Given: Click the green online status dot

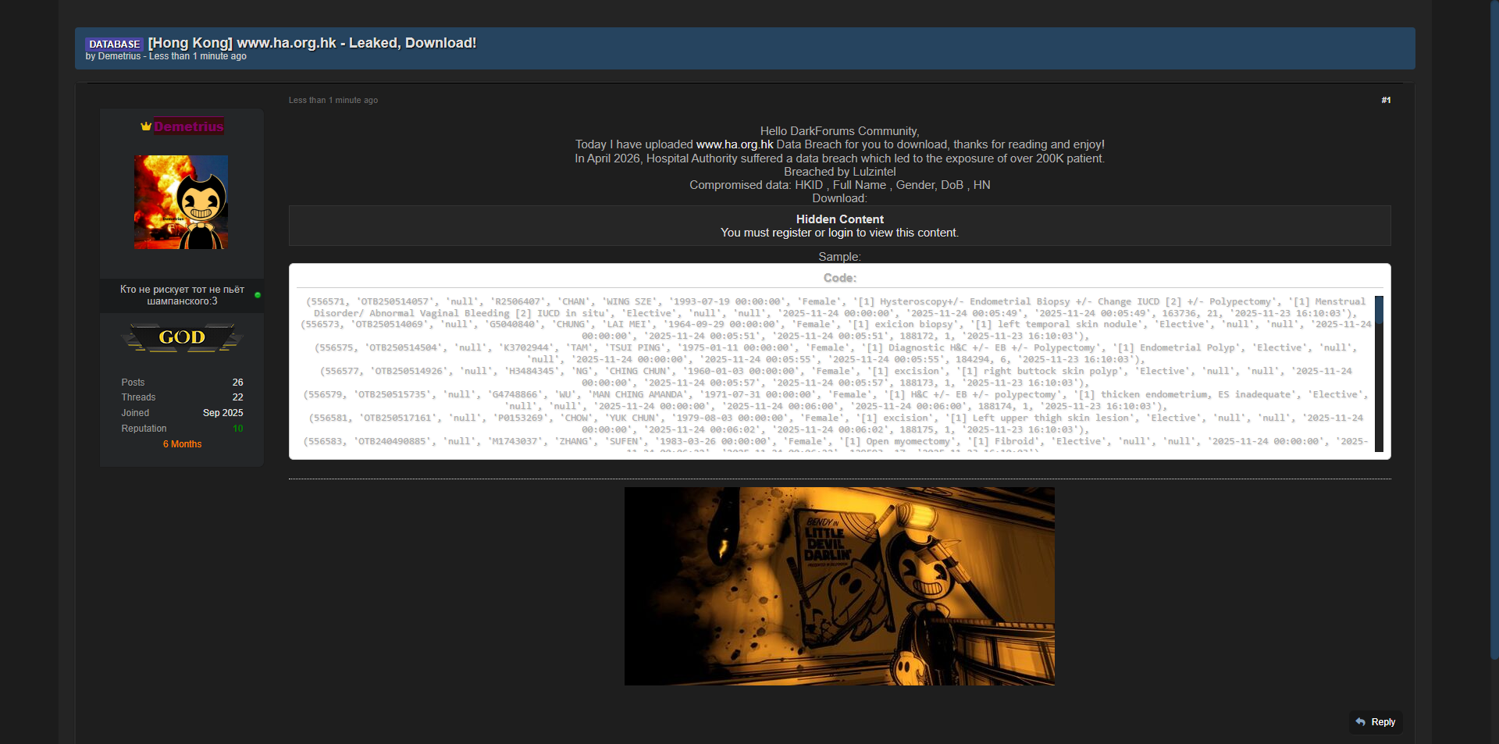Looking at the screenshot, I should click(258, 295).
